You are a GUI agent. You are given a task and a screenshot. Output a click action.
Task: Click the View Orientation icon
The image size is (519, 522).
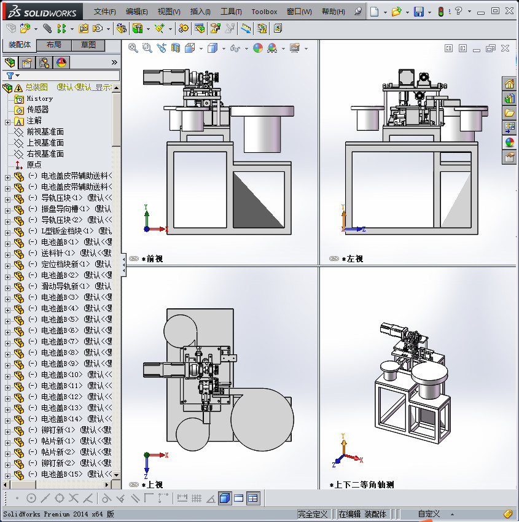pos(190,49)
